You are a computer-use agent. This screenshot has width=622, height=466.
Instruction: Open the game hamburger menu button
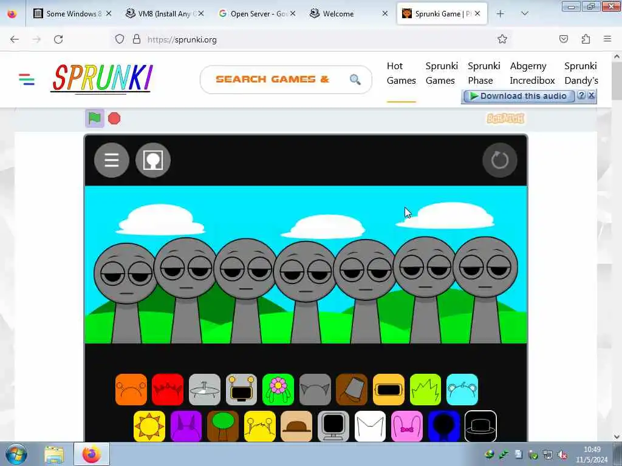[112, 160]
